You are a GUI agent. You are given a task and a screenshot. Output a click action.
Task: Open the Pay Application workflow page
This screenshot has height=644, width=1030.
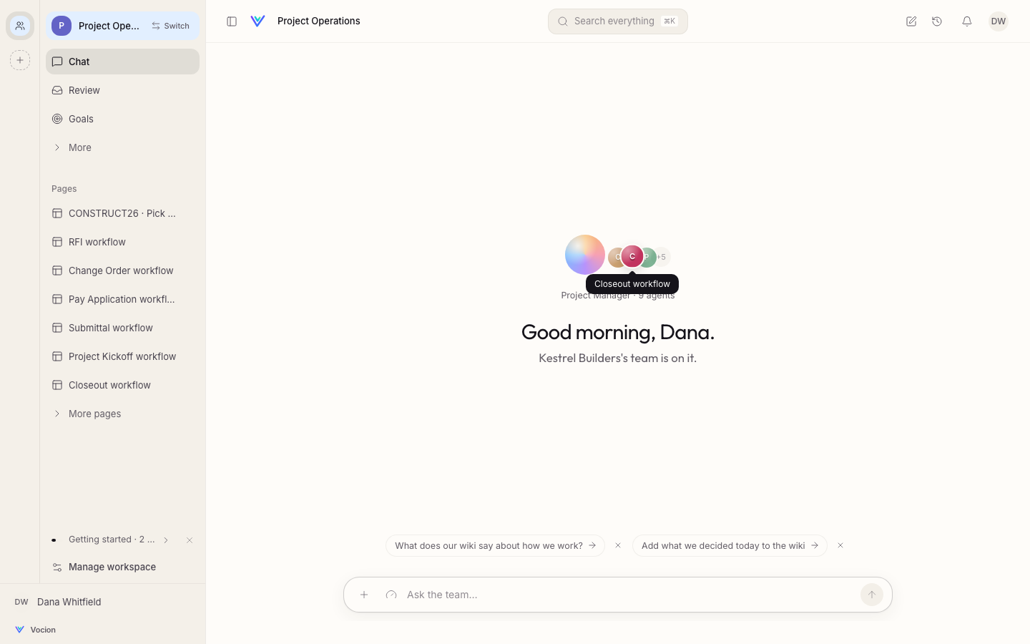click(x=122, y=299)
